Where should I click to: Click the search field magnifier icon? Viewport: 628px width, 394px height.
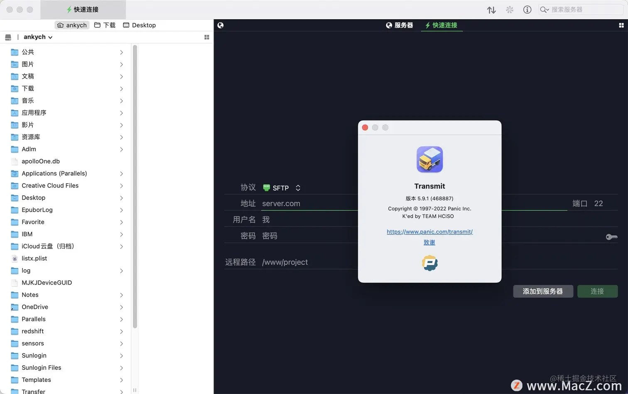(544, 10)
